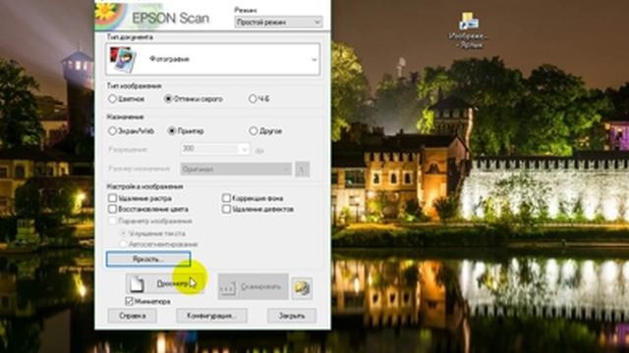The height and width of the screenshot is (353, 629).
Task: Open the Конфигурация button
Action: tap(211, 316)
